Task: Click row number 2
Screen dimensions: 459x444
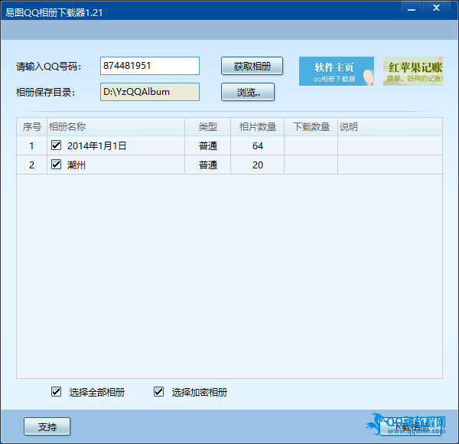Action: pyautogui.click(x=31, y=165)
